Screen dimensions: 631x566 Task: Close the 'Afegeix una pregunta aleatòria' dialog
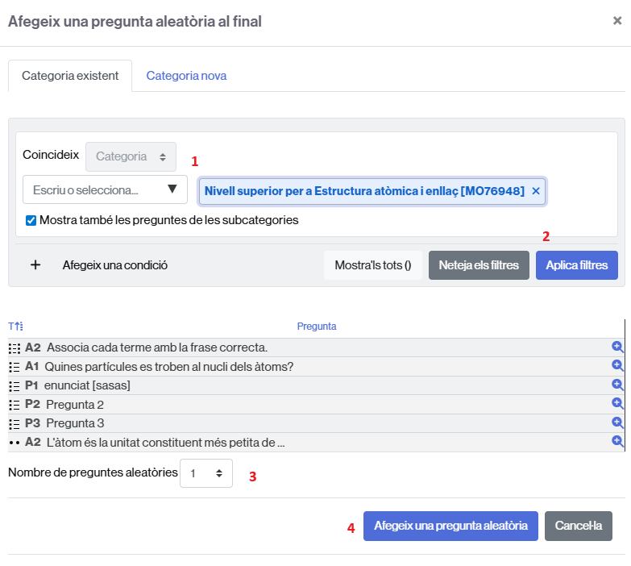[617, 20]
